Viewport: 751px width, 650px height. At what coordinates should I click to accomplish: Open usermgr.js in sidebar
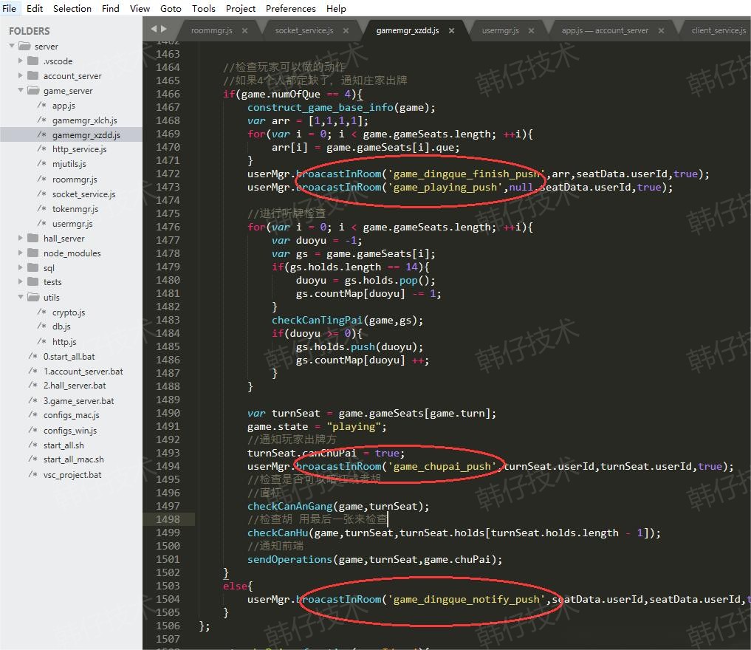[x=73, y=224]
